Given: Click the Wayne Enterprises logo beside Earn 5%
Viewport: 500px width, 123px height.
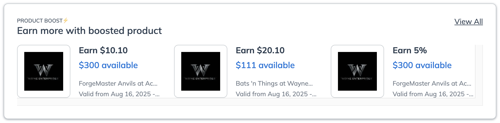Looking at the screenshot, I should coord(357,71).
